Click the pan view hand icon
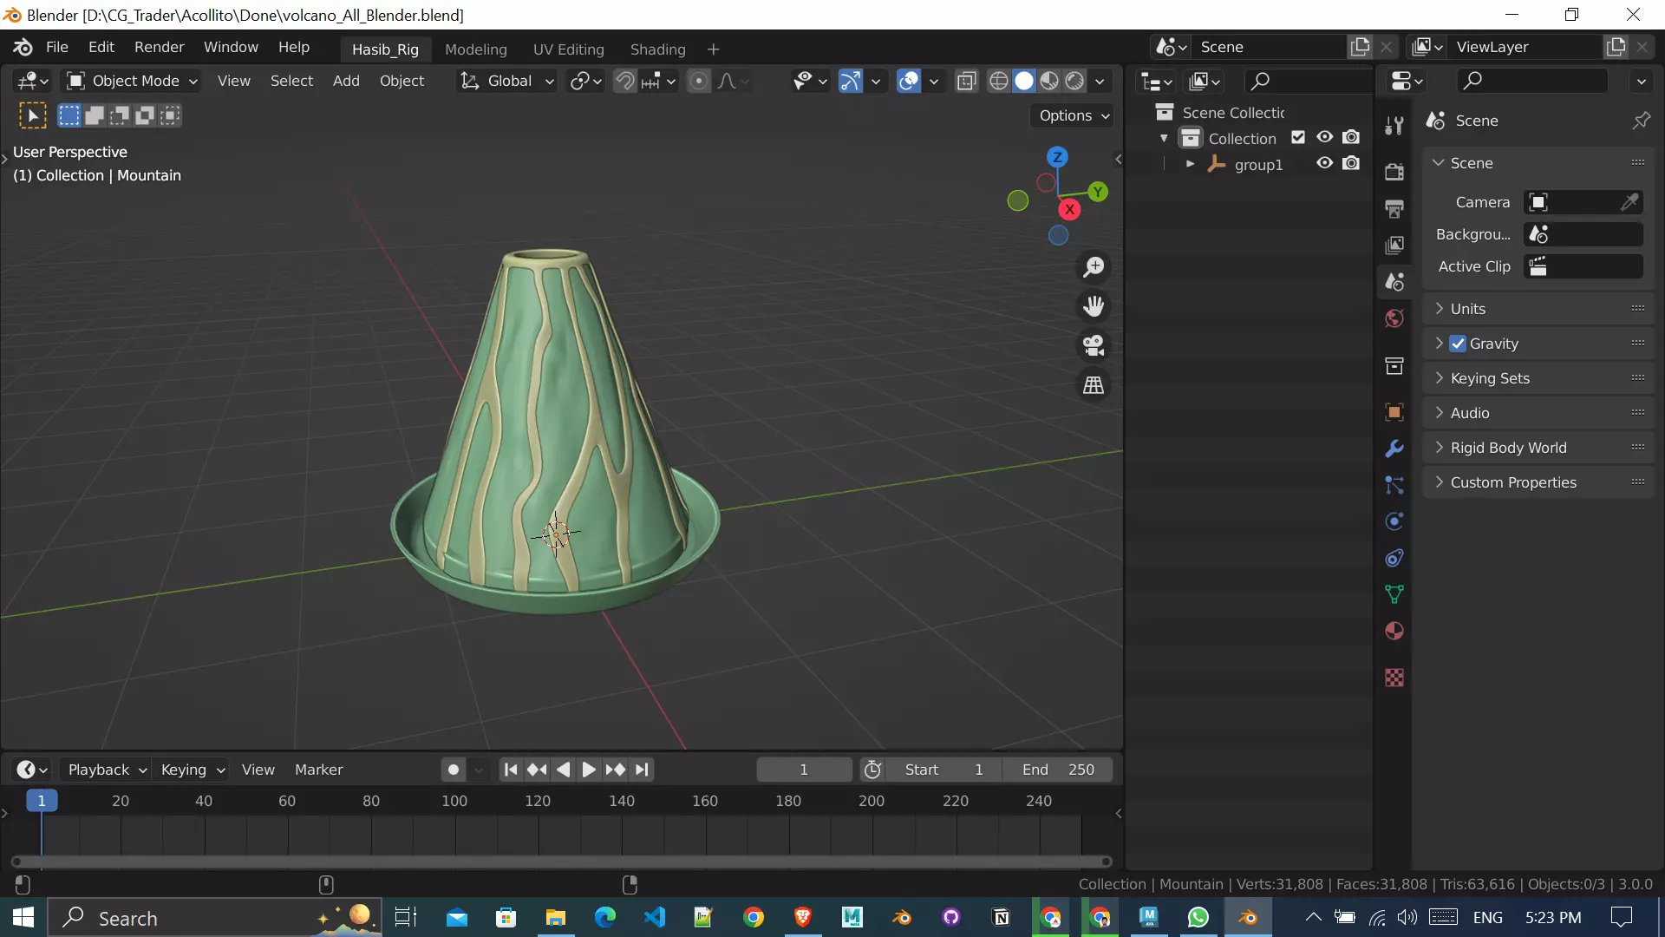The height and width of the screenshot is (937, 1665). coord(1094,306)
